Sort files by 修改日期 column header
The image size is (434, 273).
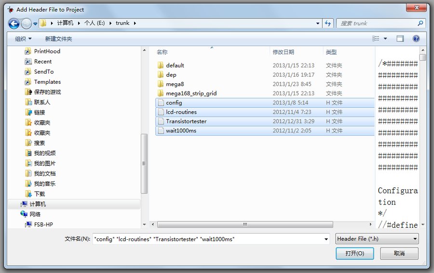[284, 52]
